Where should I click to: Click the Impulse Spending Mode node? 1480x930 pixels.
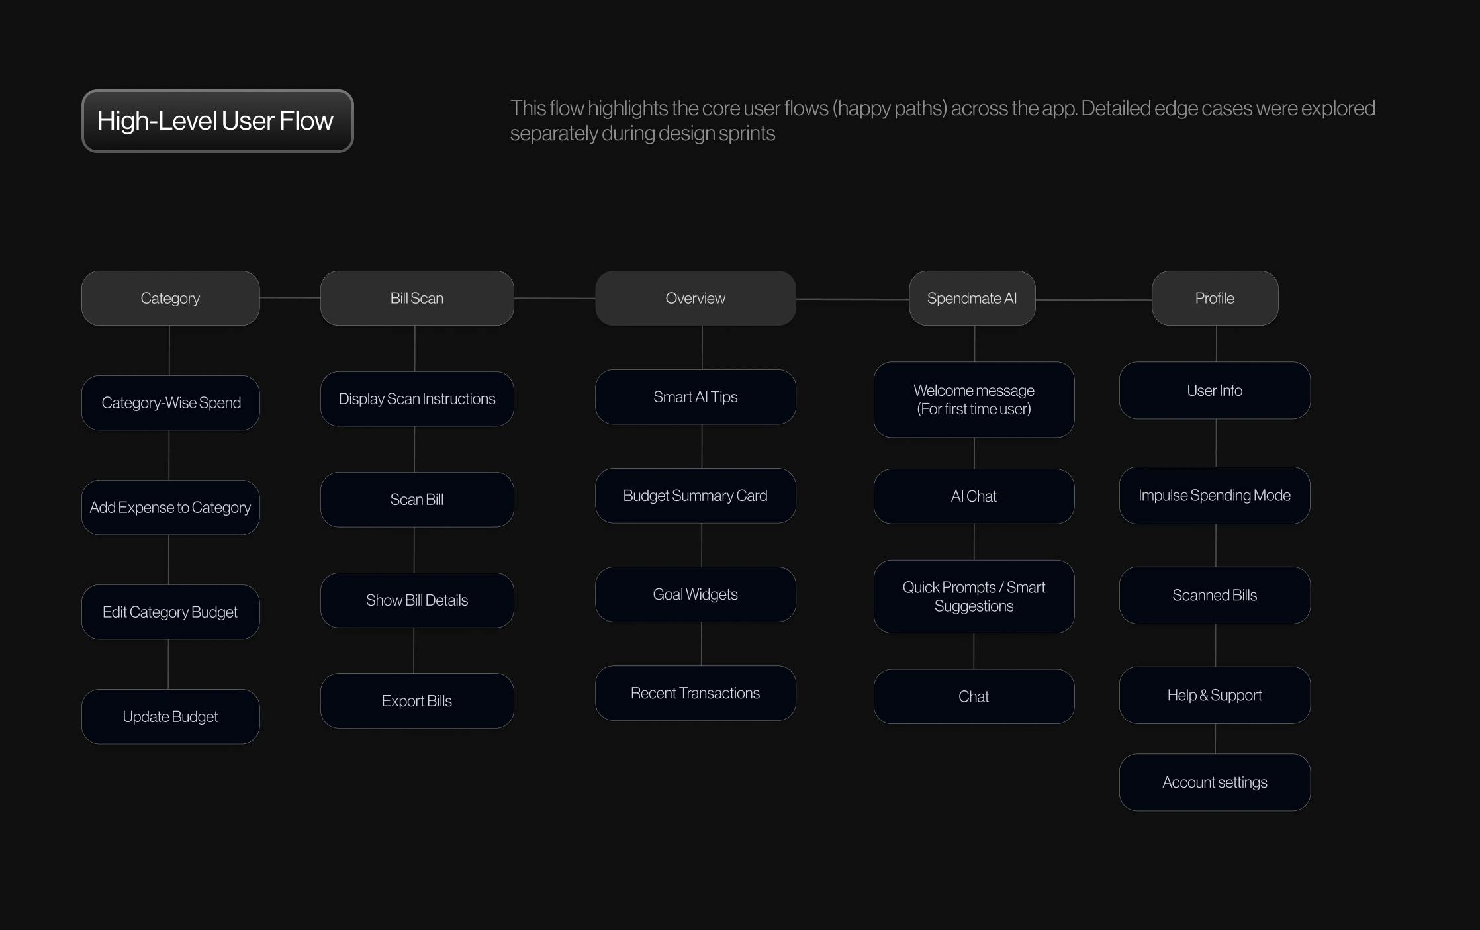tap(1215, 496)
